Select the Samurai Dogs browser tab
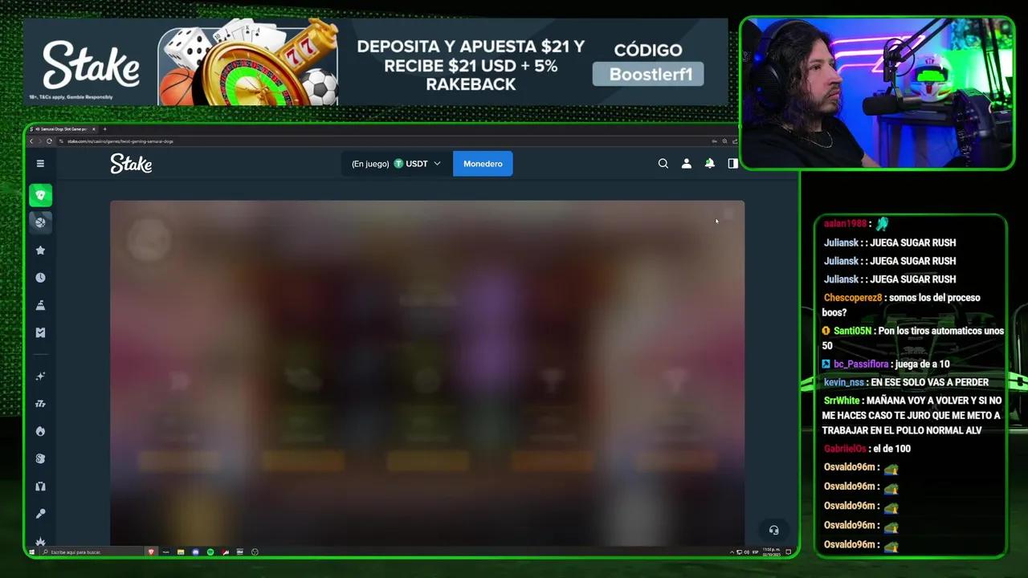The height and width of the screenshot is (578, 1028). (x=63, y=129)
